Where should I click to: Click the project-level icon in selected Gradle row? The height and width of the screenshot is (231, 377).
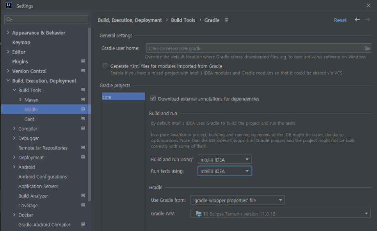(x=83, y=109)
